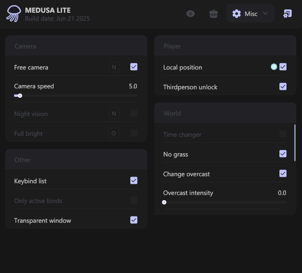Image resolution: width=302 pixels, height=273 pixels.
Task: Toggle the Change overcast checkbox
Action: (283, 173)
